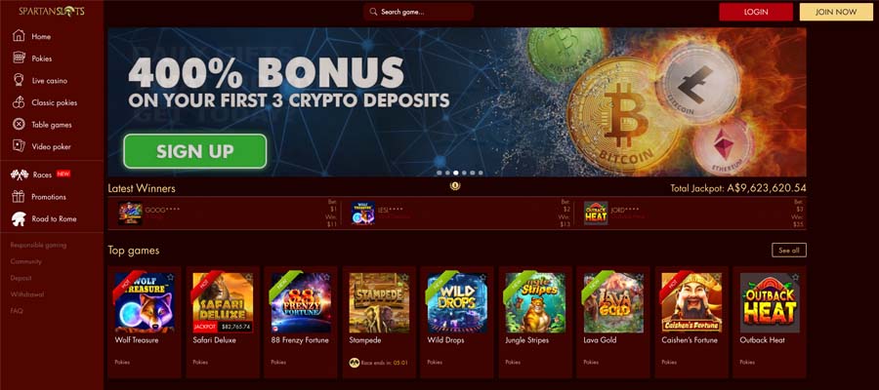Open Classic pokies cherry icon
The width and height of the screenshot is (879, 390).
[20, 102]
